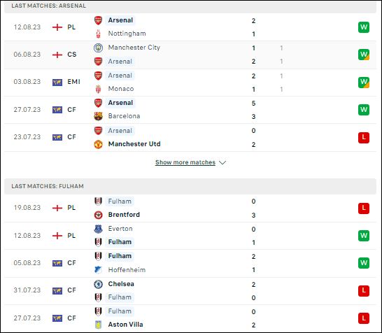The height and width of the screenshot is (333, 382).
Task: Click the green W badge for Arsenal vs Nottingham
Action: pyautogui.click(x=364, y=27)
